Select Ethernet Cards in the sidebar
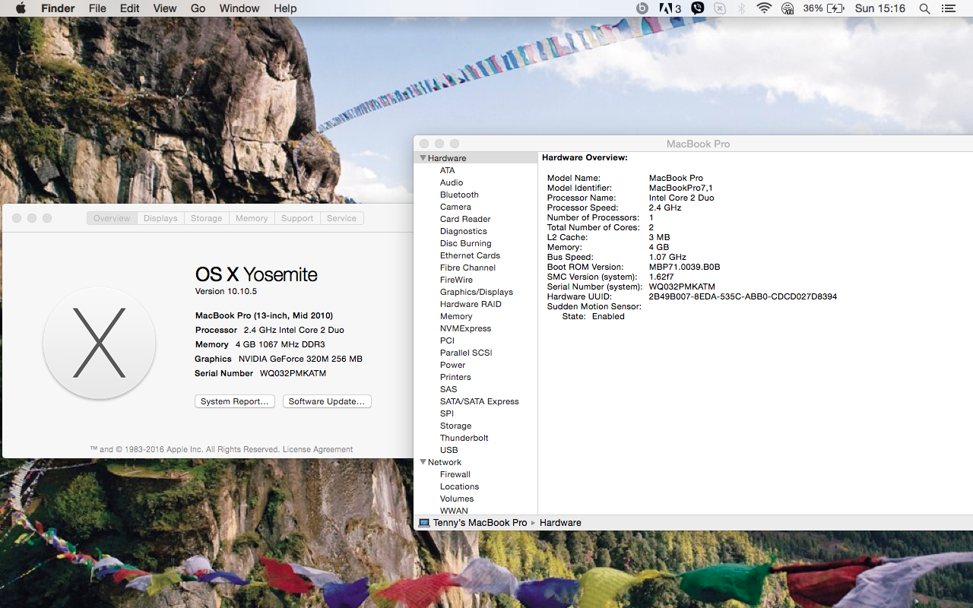The image size is (973, 608). 470,255
